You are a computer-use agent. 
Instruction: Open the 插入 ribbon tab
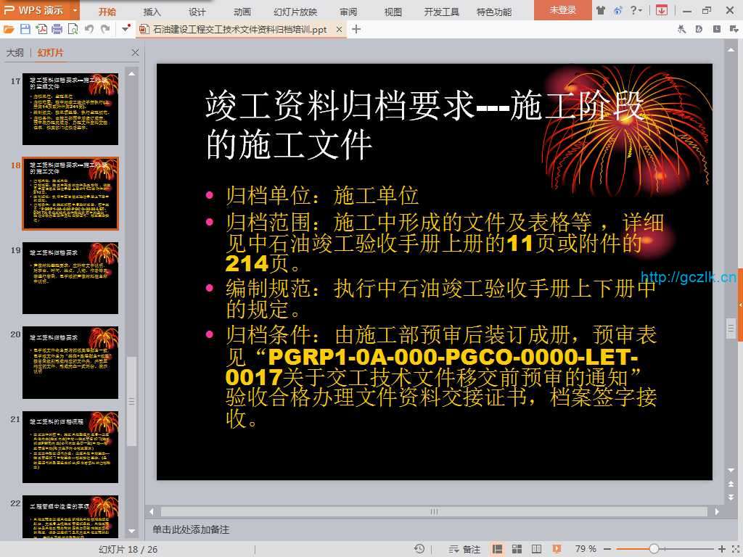click(152, 12)
